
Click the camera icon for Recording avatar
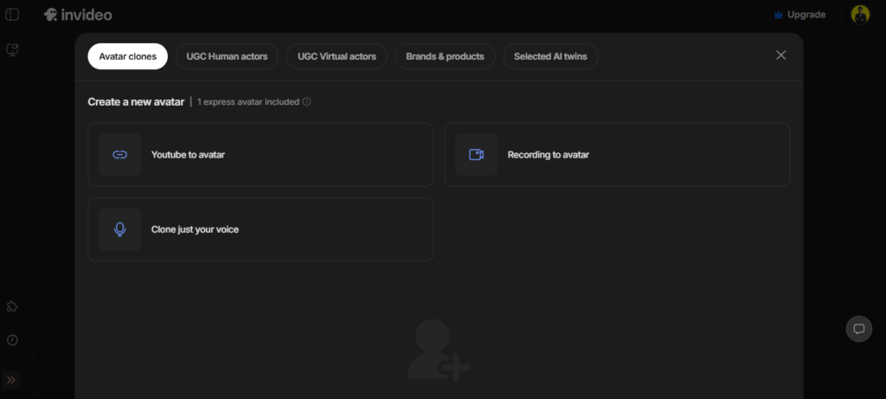(x=476, y=155)
